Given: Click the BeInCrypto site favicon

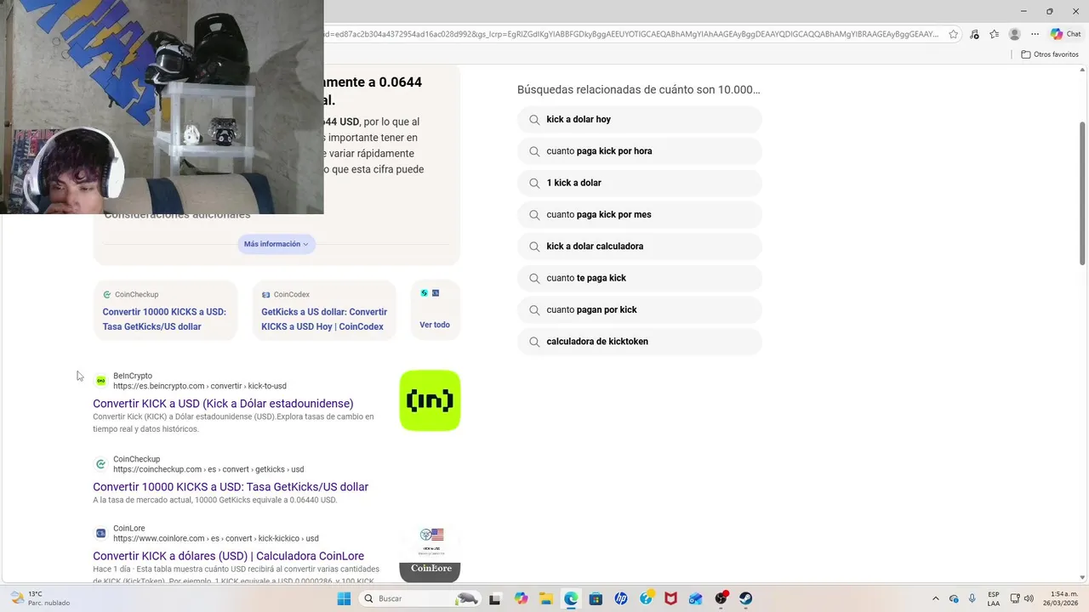Looking at the screenshot, I should click(100, 381).
